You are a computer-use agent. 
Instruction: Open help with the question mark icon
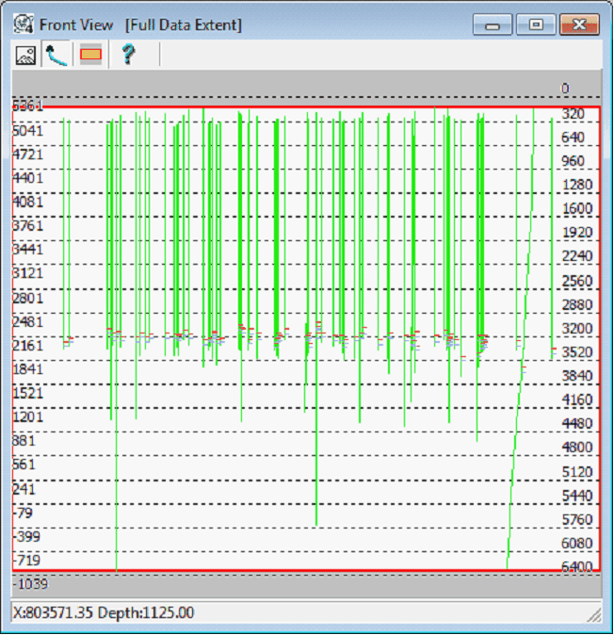128,55
